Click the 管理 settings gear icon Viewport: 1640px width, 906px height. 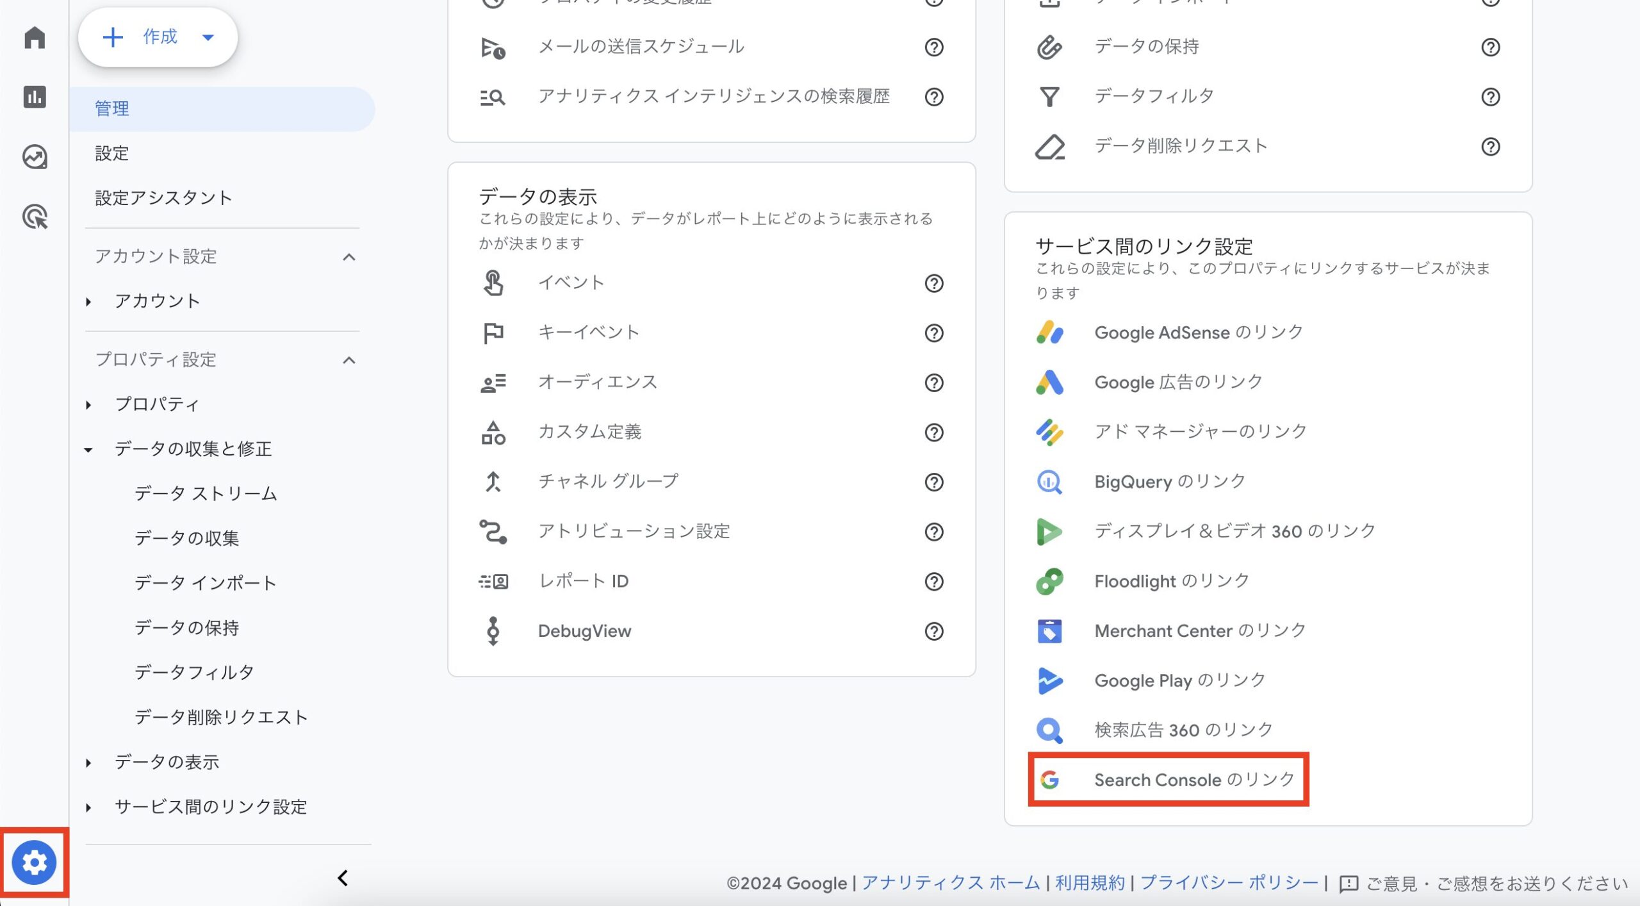33,862
